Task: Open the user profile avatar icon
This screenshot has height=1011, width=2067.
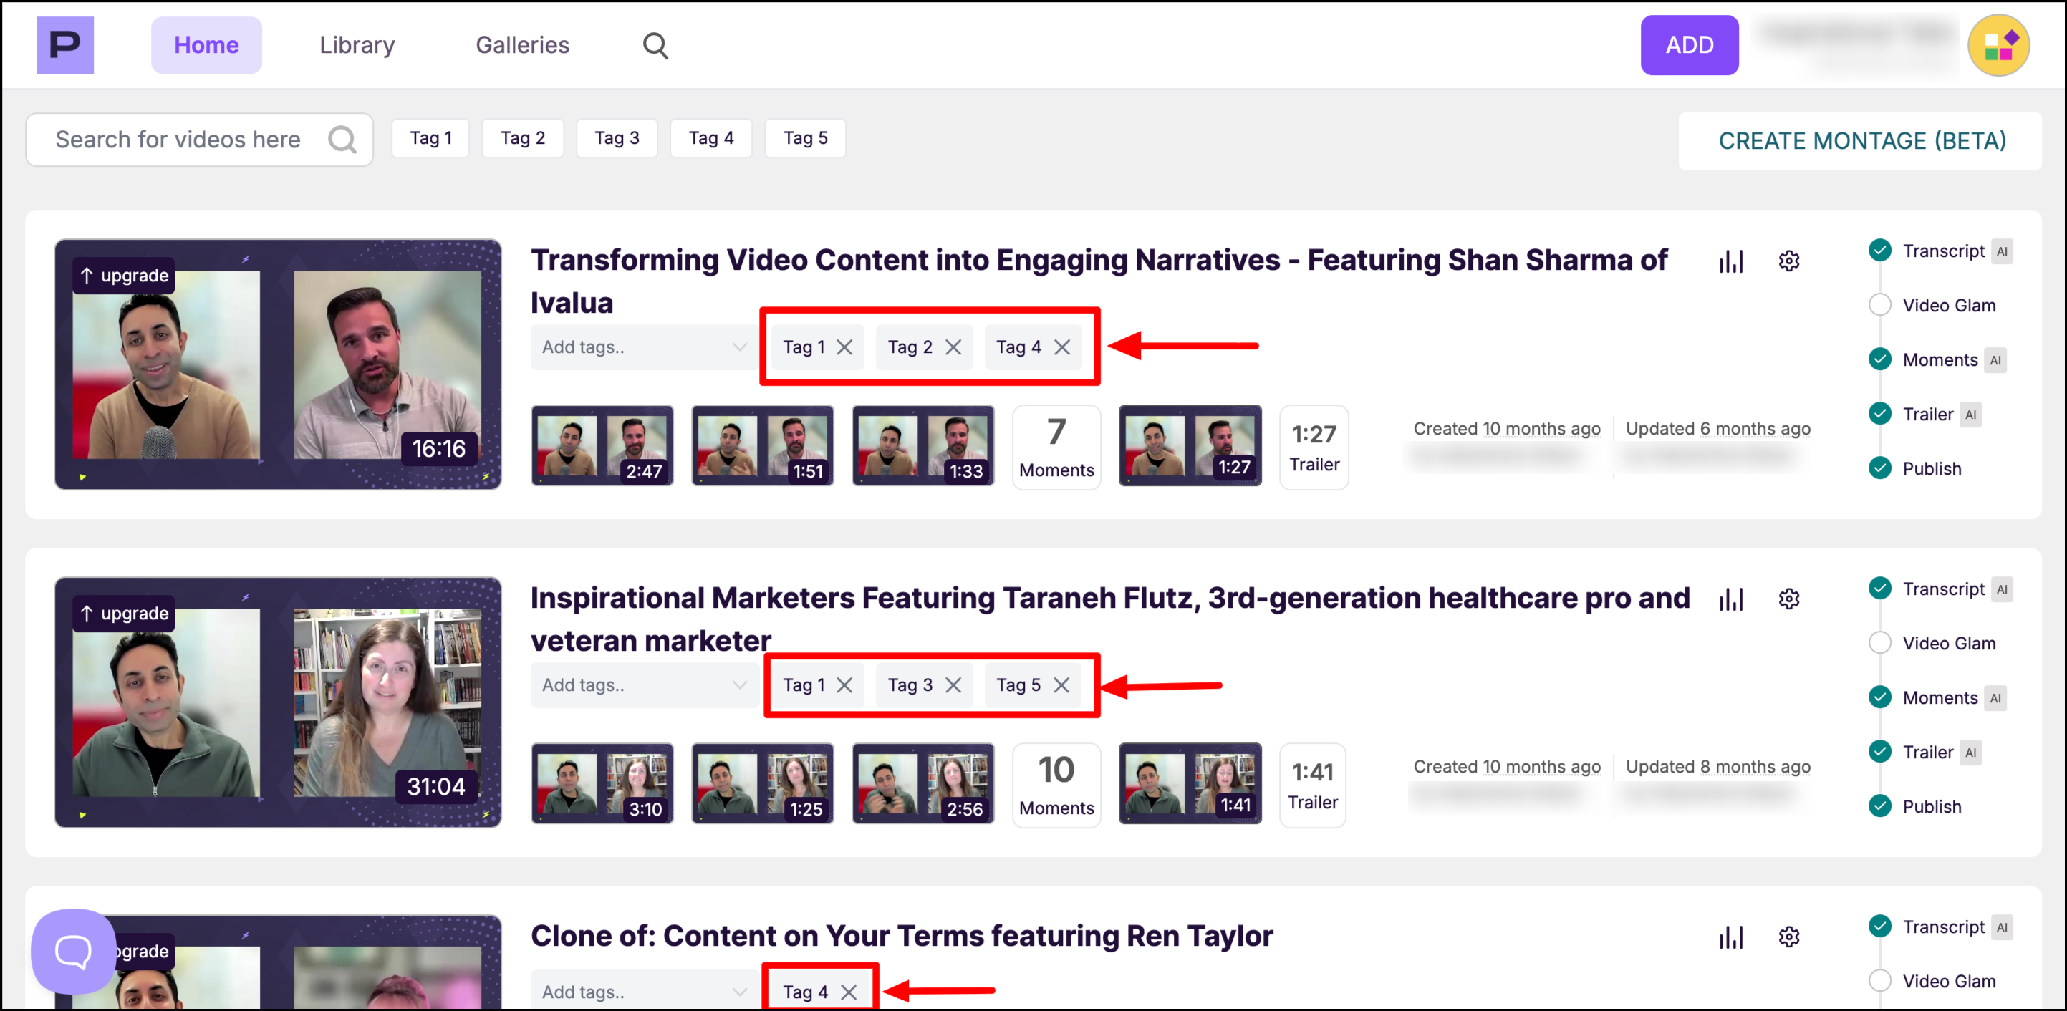Action: (1998, 46)
